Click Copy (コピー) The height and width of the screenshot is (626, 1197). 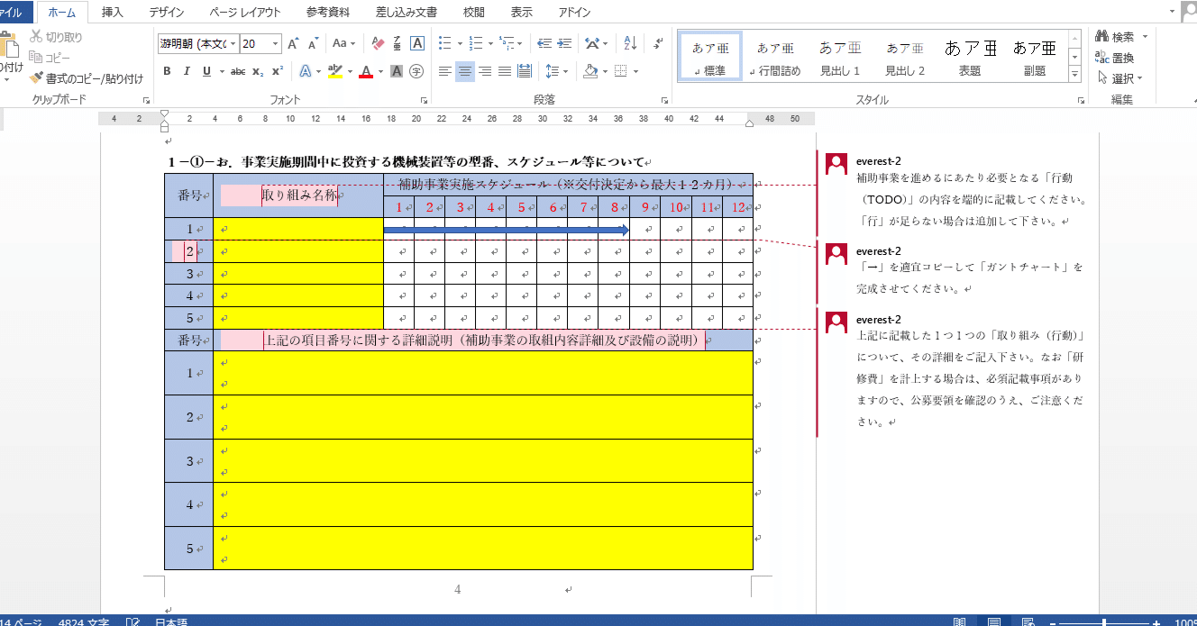tap(50, 58)
